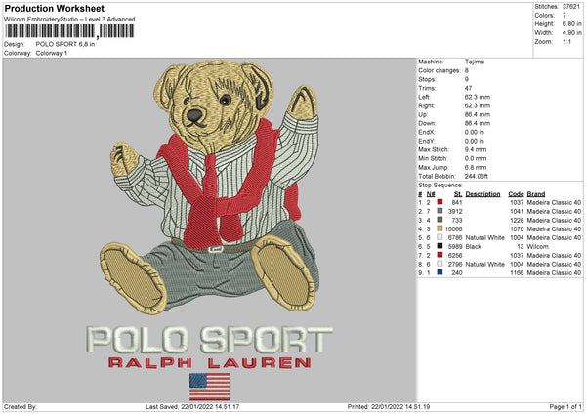The width and height of the screenshot is (586, 414).
Task: Click stitch count 733 in row 3
Action: point(457,220)
